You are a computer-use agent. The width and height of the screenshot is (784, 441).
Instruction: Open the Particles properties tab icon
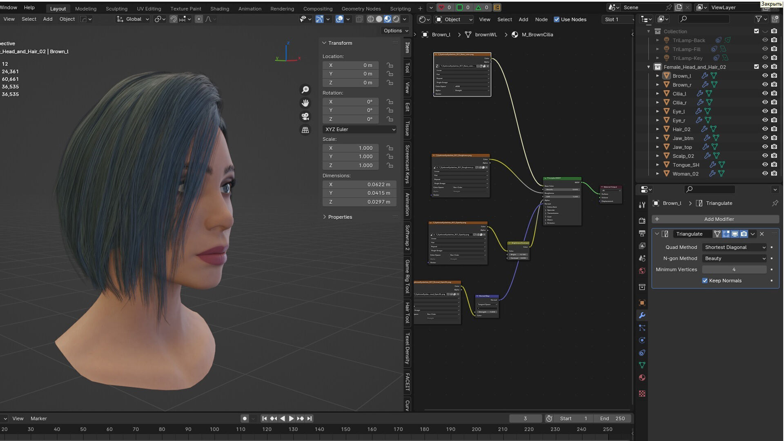pos(642,327)
